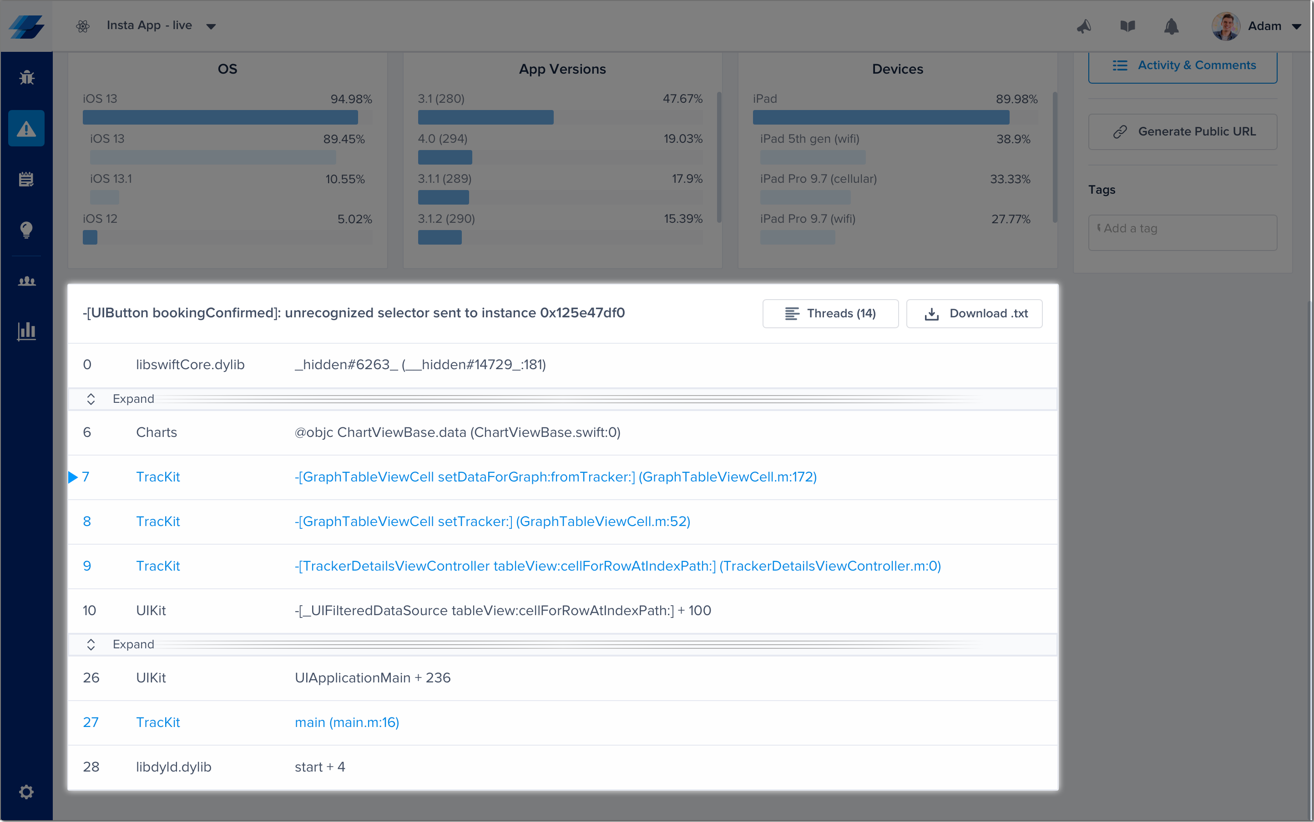Viewport: 1314px width, 822px height.
Task: Open the surveys notepad sidebar icon
Action: [x=26, y=179]
